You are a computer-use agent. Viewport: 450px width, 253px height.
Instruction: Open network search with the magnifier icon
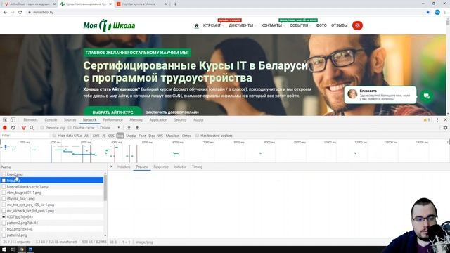32,128
